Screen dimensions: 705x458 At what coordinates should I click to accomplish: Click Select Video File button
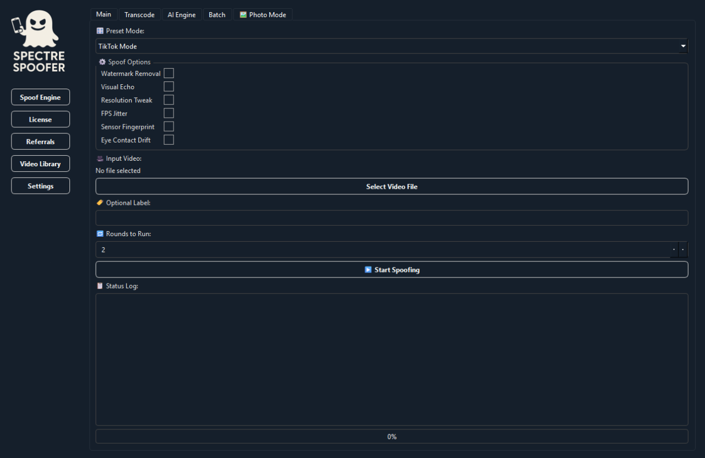(392, 187)
